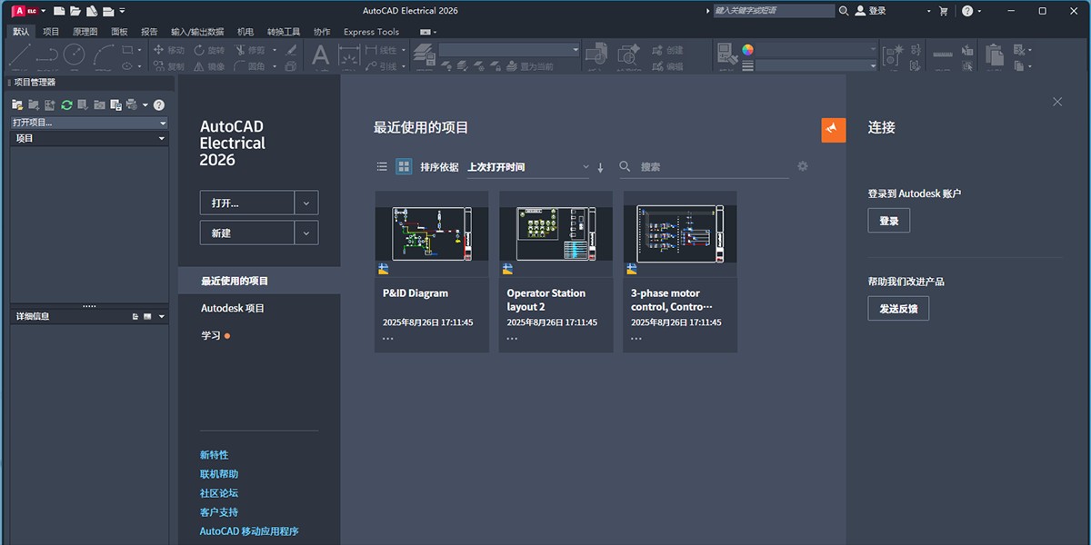Select the Move tool in the ribbon
The image size is (1091, 545).
(173, 51)
